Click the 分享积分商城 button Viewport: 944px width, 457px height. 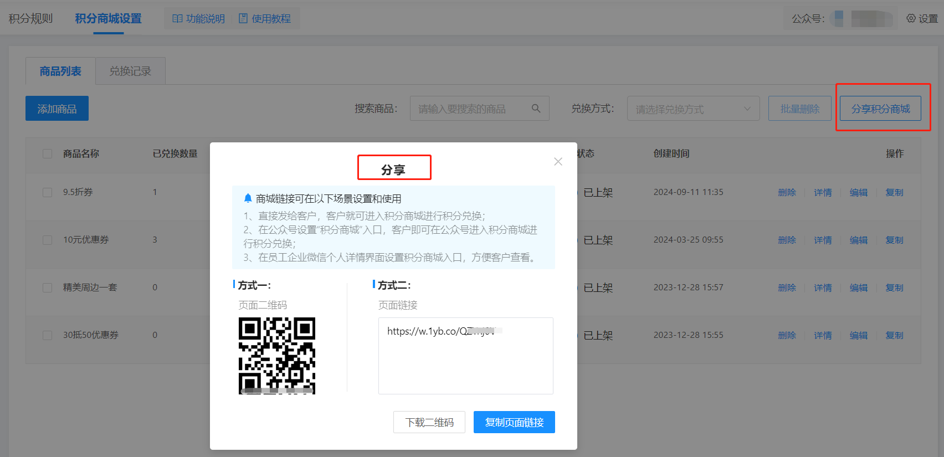pos(881,109)
